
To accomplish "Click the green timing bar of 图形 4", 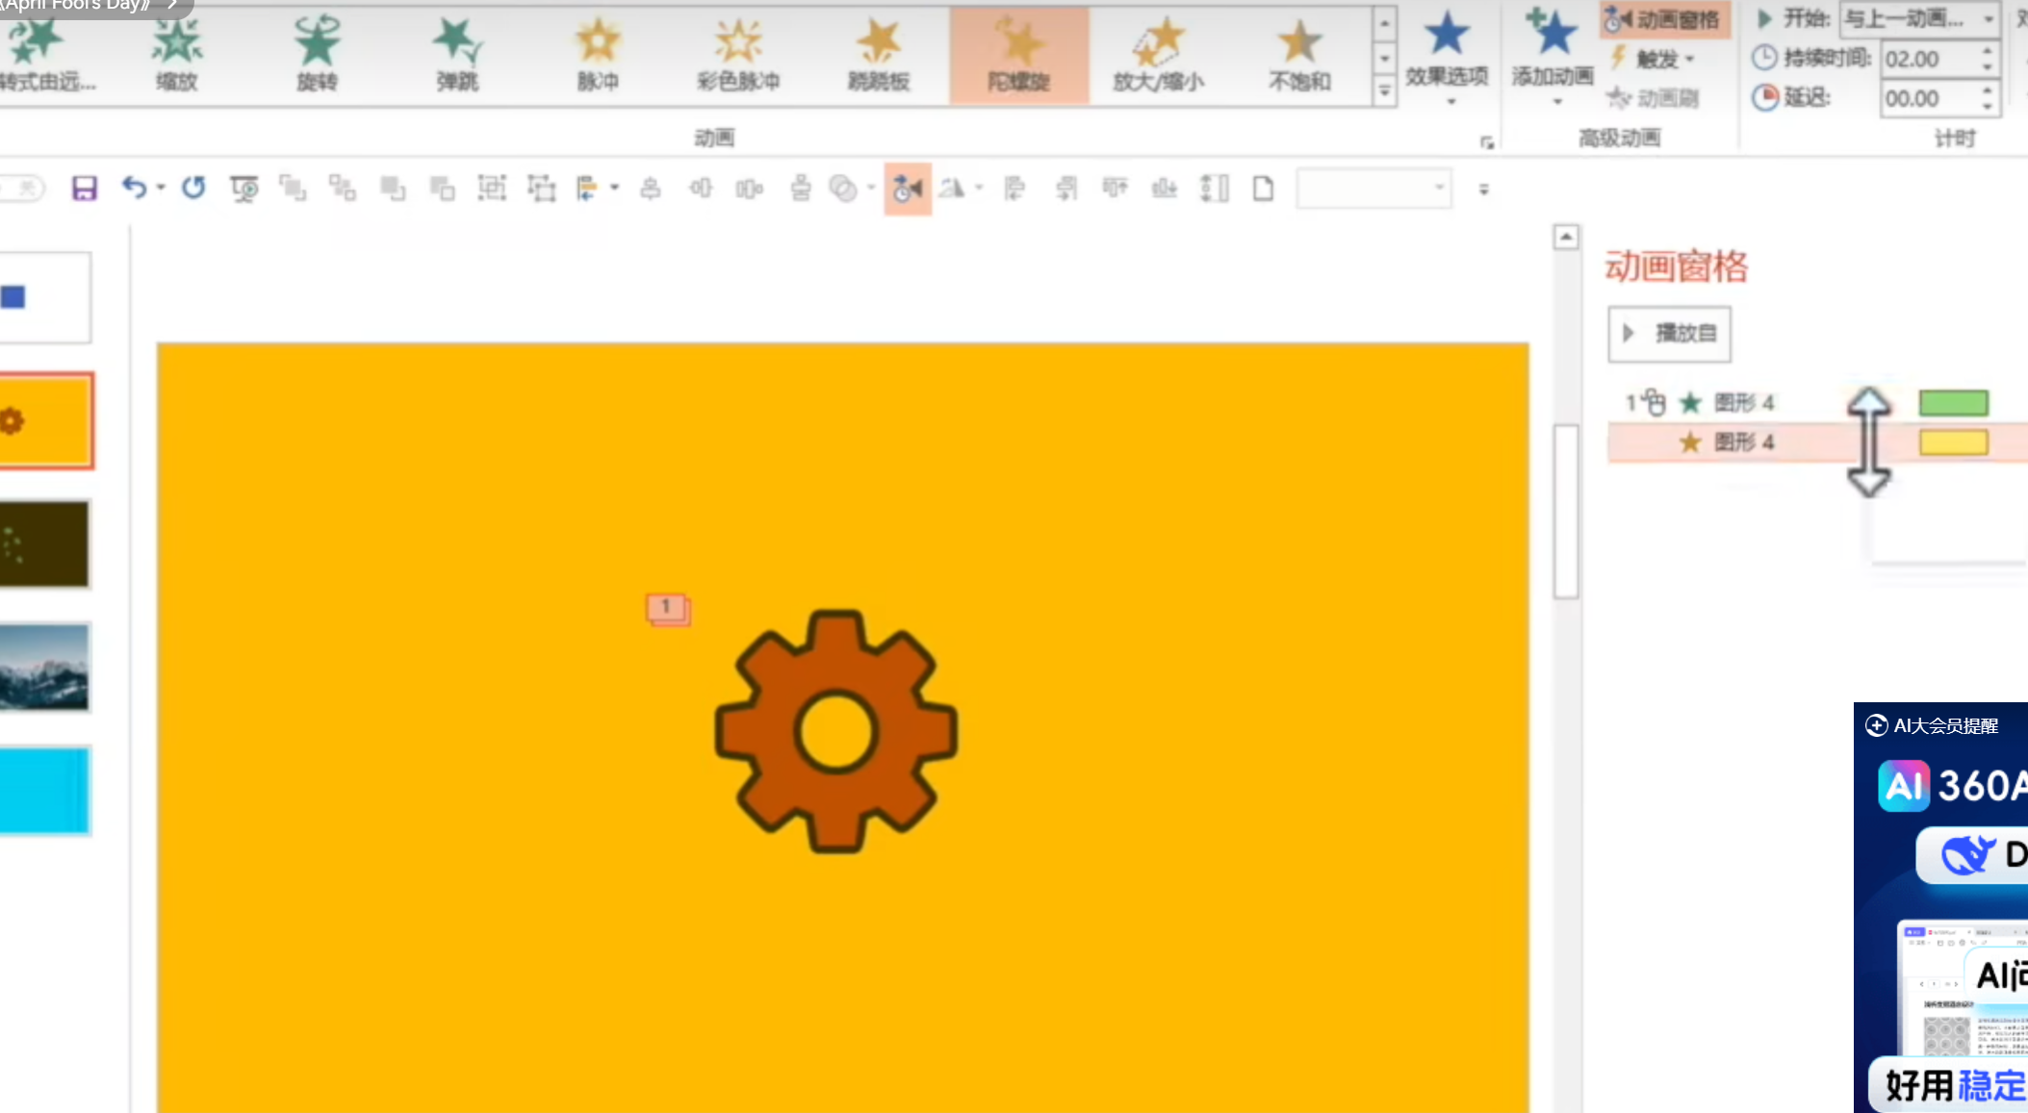I will tap(1953, 403).
